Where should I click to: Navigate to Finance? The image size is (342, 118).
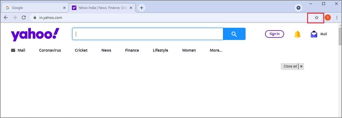[132, 50]
